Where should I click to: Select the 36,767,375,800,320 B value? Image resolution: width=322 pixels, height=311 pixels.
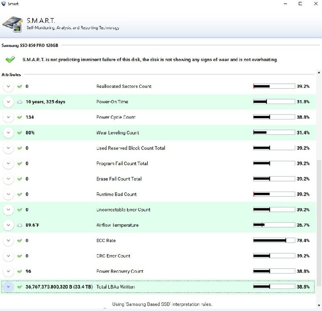[x=59, y=287]
